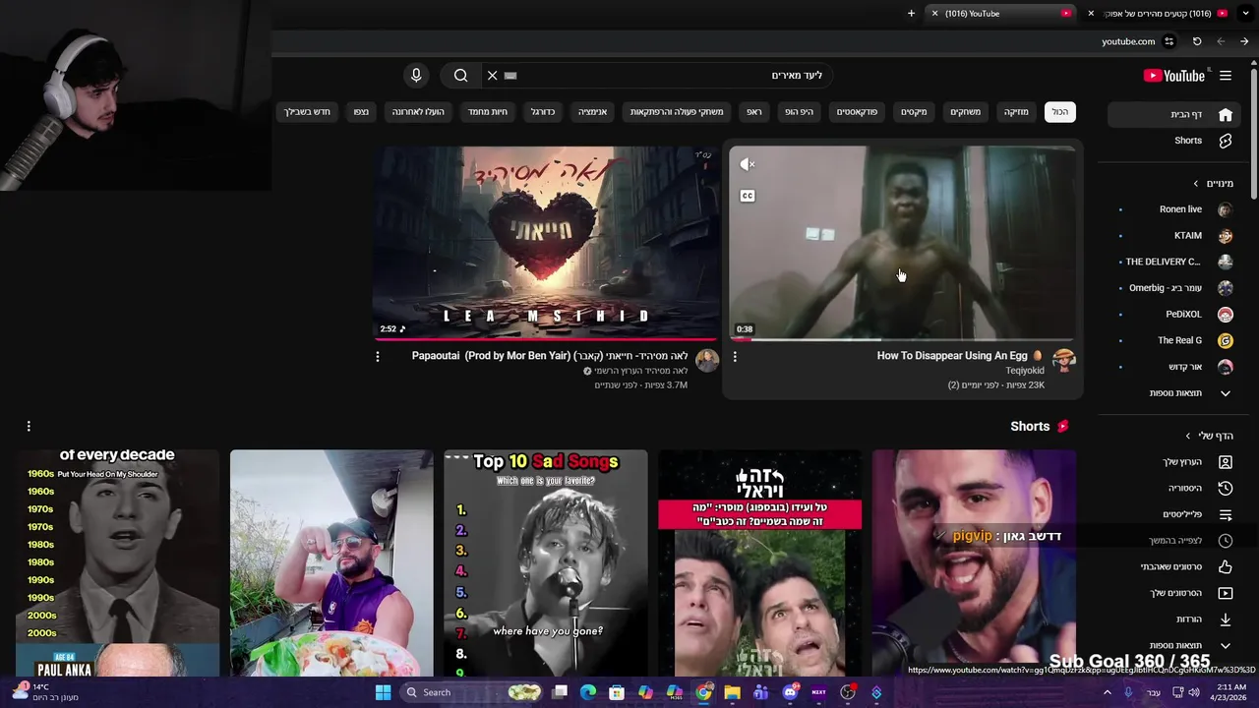Screen dimensions: 1259x708
Task: Select the חיות מחמד filter chip
Action: pyautogui.click(x=488, y=112)
